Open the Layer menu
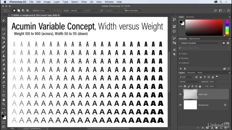Screen dimensions: 232x130 coord(57,2)
